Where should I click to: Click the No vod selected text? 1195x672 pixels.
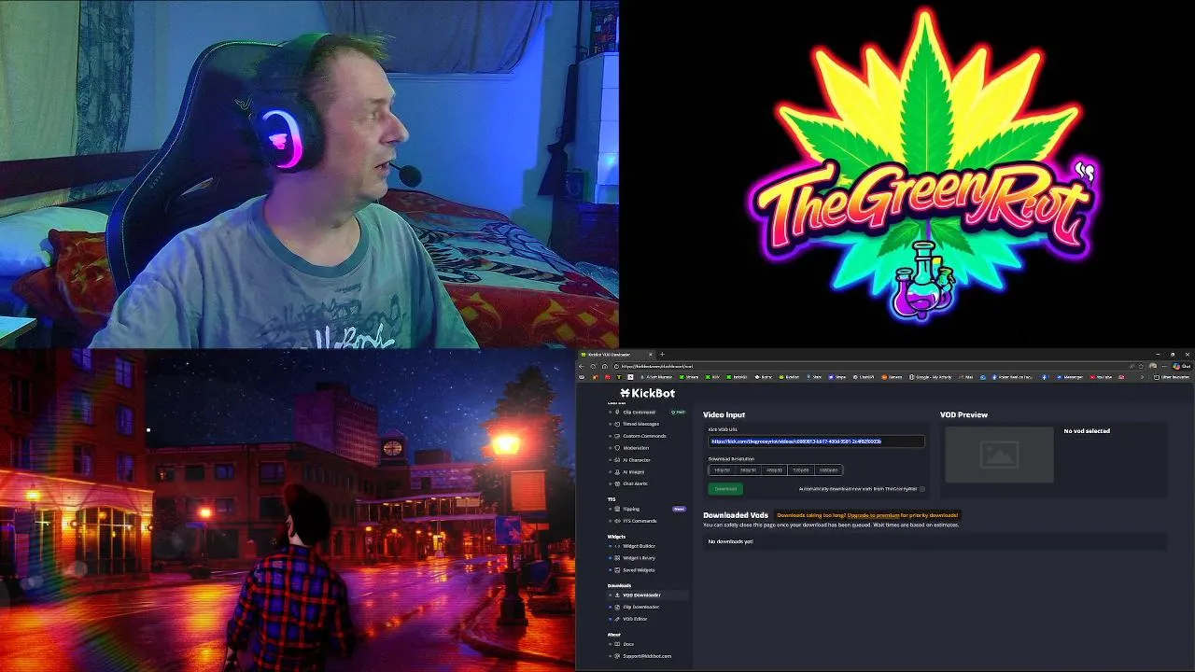click(1087, 431)
